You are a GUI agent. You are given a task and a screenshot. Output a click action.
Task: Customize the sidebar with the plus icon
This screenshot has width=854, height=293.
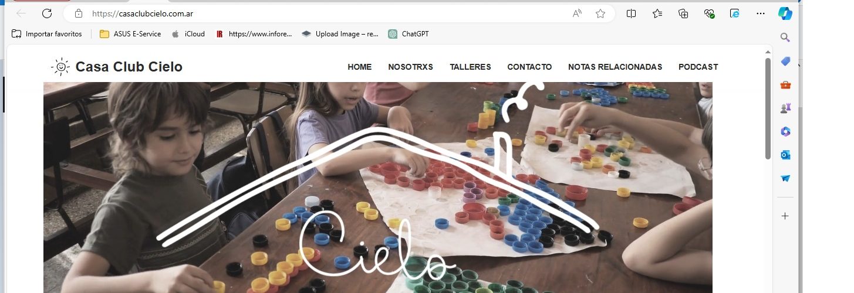click(x=785, y=216)
